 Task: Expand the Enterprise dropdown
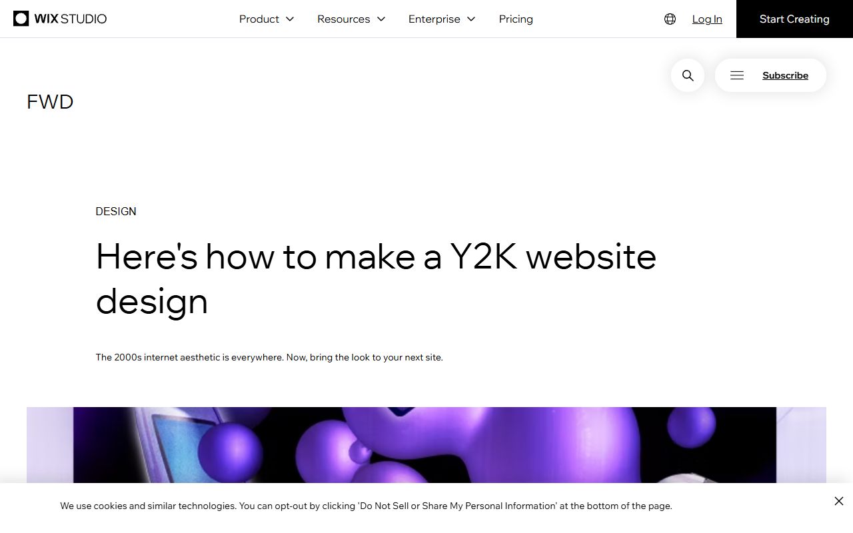441,19
